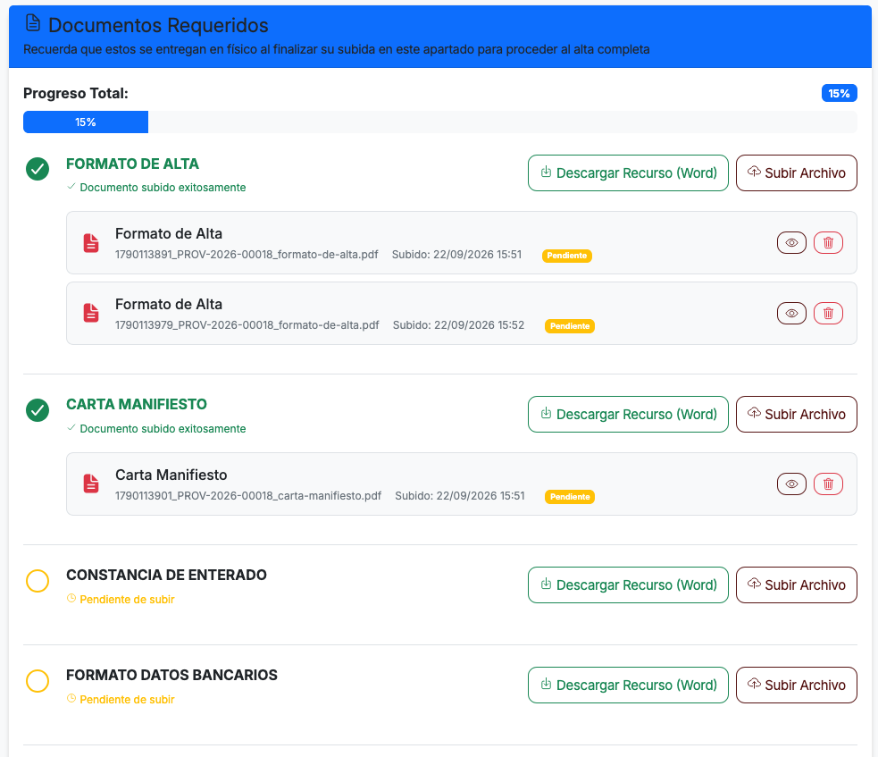Screen dimensions: 878x757
Task: Click the Pendiente badge on the 15:52 formato-de-alta file
Action: point(570,326)
